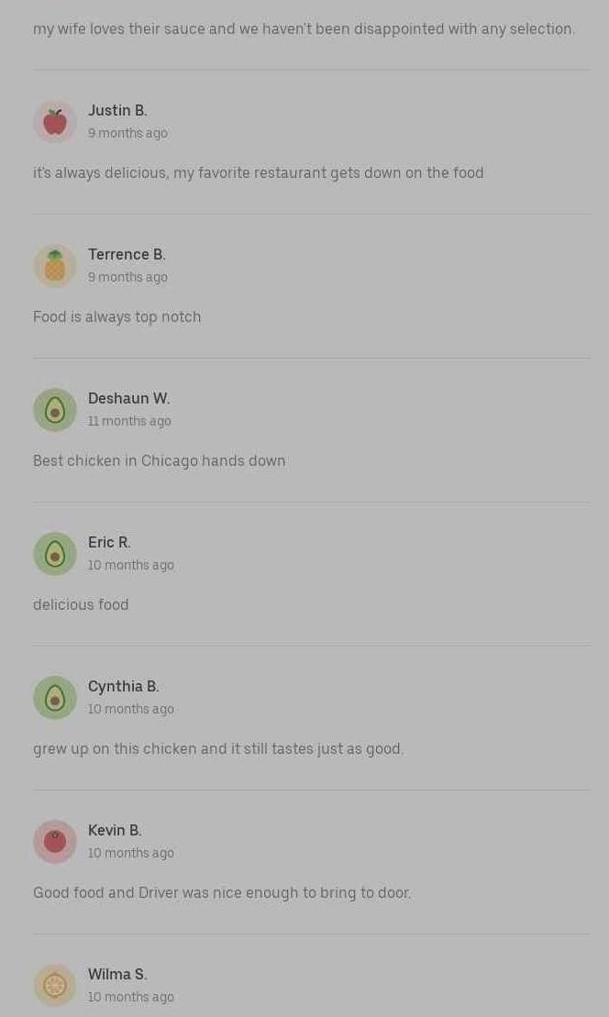Click Wilma S.'s orange slice avatar icon
This screenshot has width=609, height=1017.
pos(55,986)
